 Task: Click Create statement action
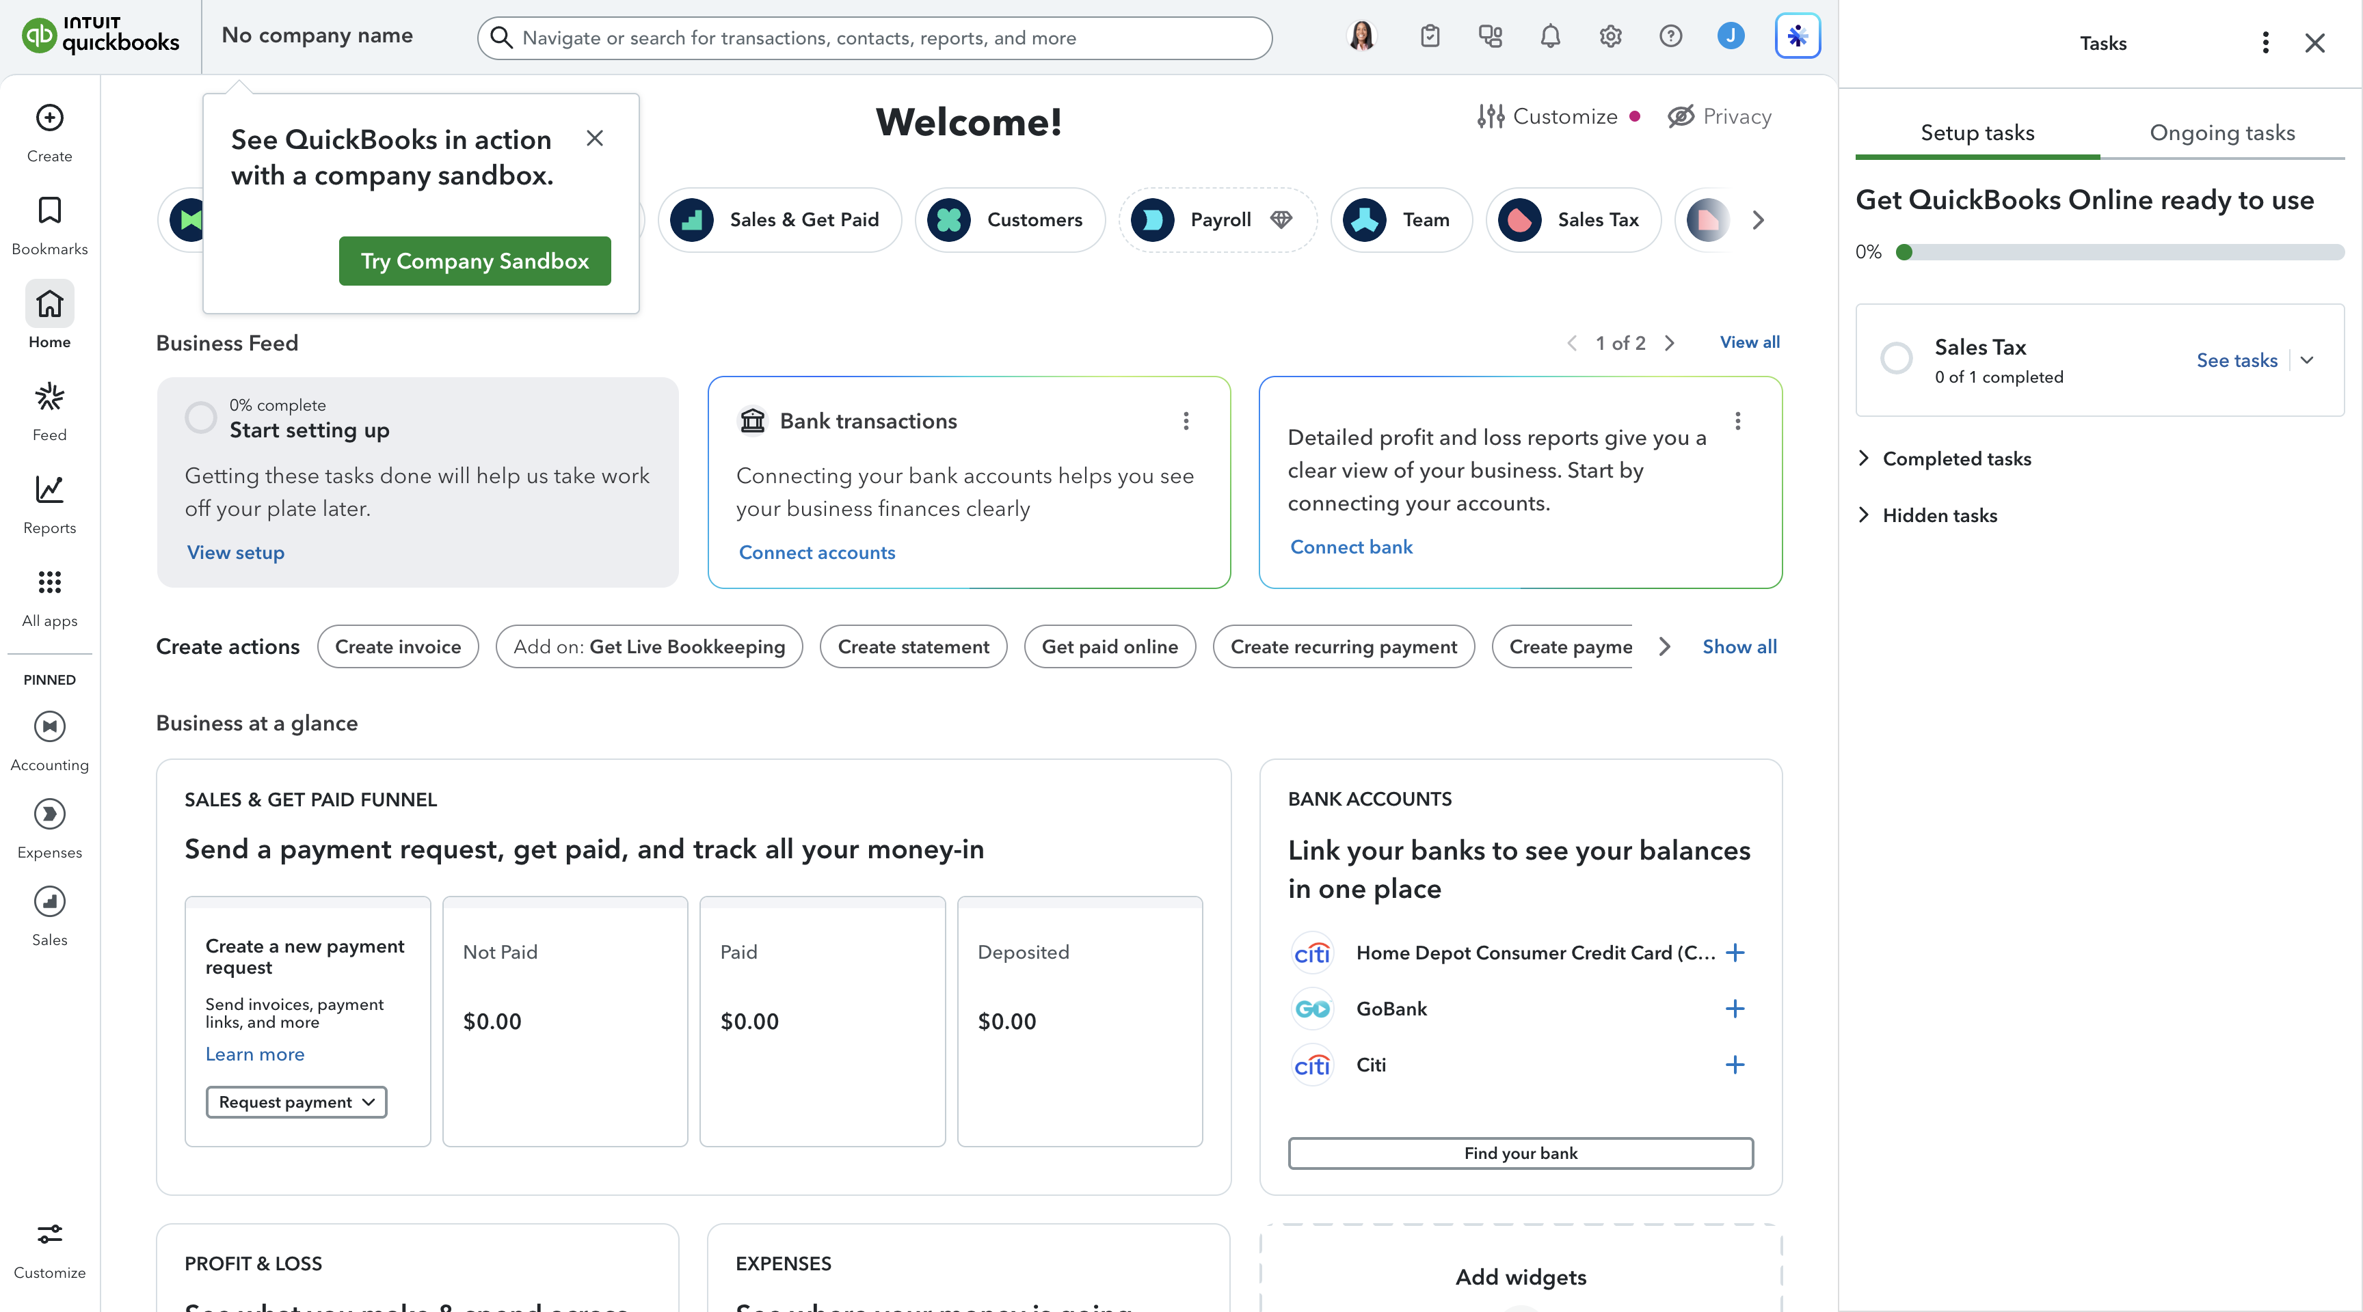tap(913, 646)
